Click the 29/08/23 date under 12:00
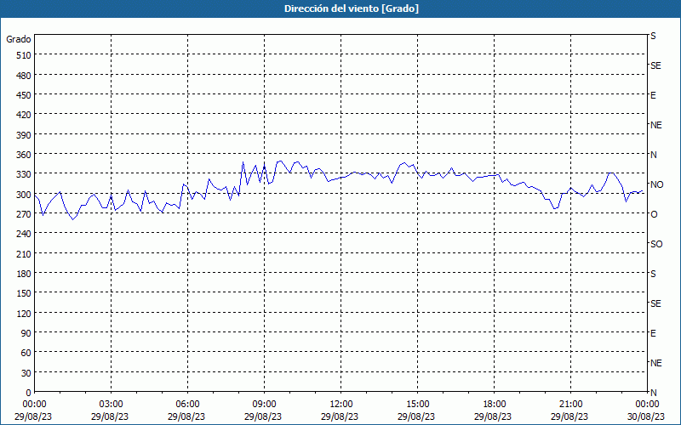 340,416
